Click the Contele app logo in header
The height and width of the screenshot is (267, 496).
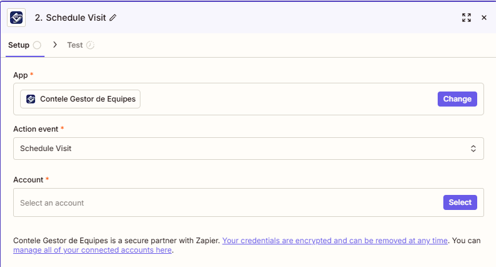[16, 18]
